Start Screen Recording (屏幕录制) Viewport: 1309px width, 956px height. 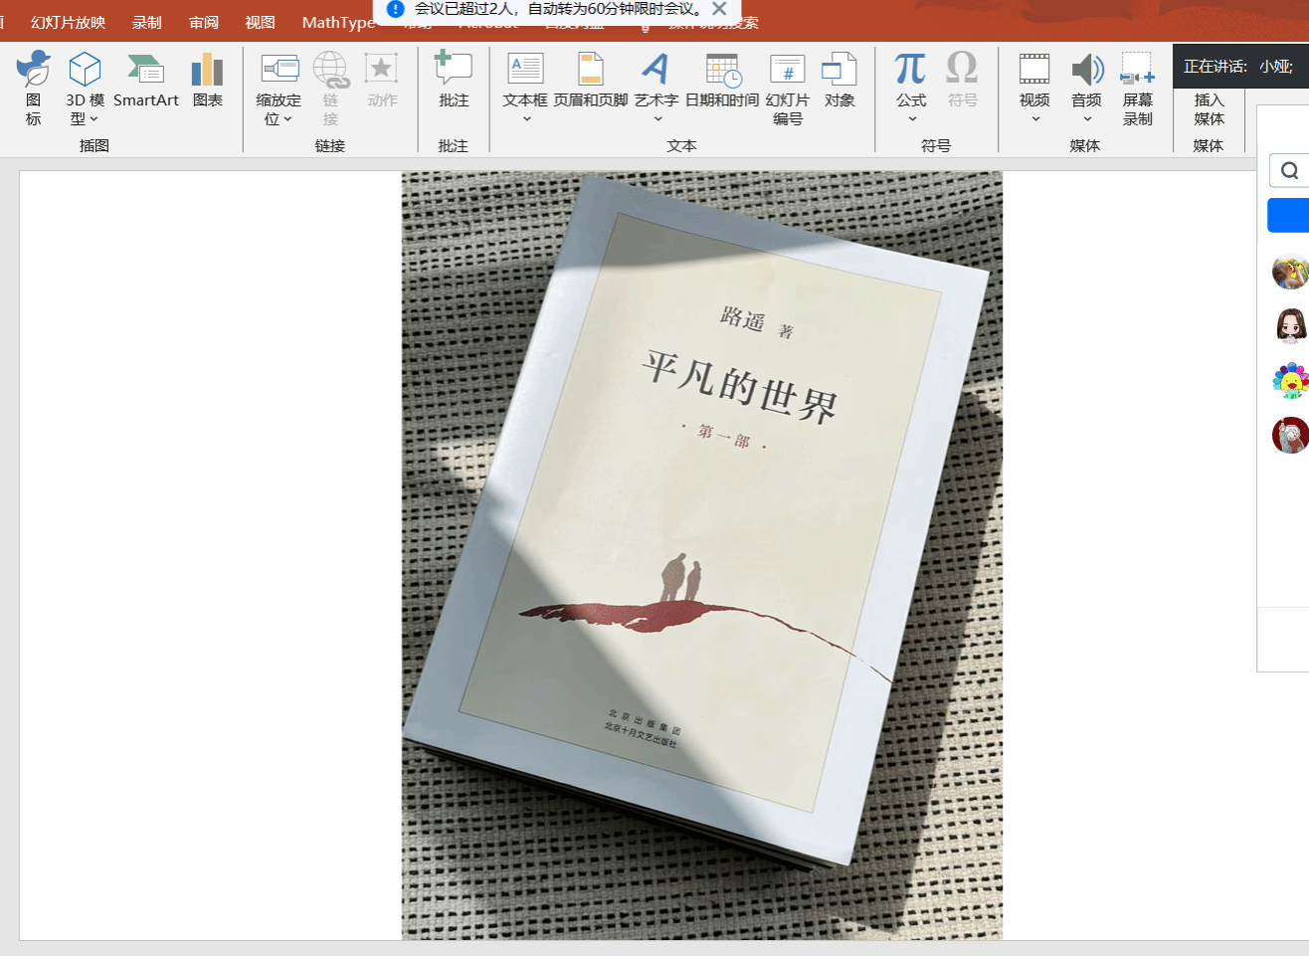[x=1137, y=88]
